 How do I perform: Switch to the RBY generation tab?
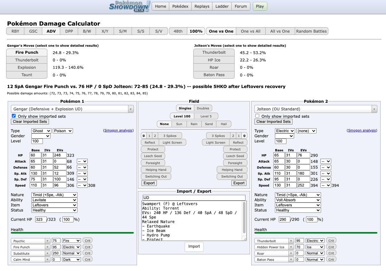[x=15, y=31]
